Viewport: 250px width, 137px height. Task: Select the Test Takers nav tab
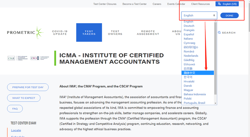coord(89,32)
